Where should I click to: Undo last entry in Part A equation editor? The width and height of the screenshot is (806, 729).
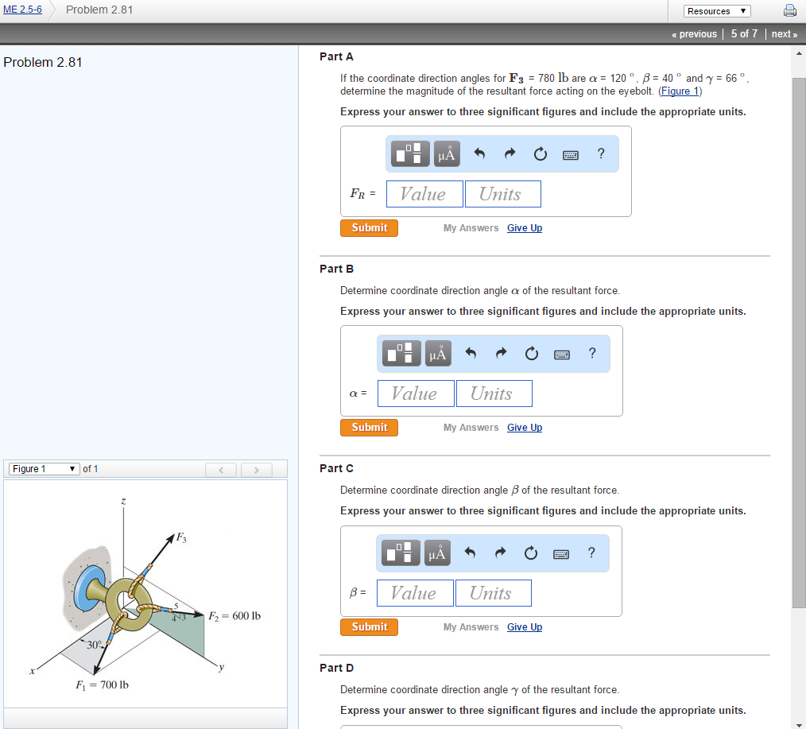click(479, 153)
